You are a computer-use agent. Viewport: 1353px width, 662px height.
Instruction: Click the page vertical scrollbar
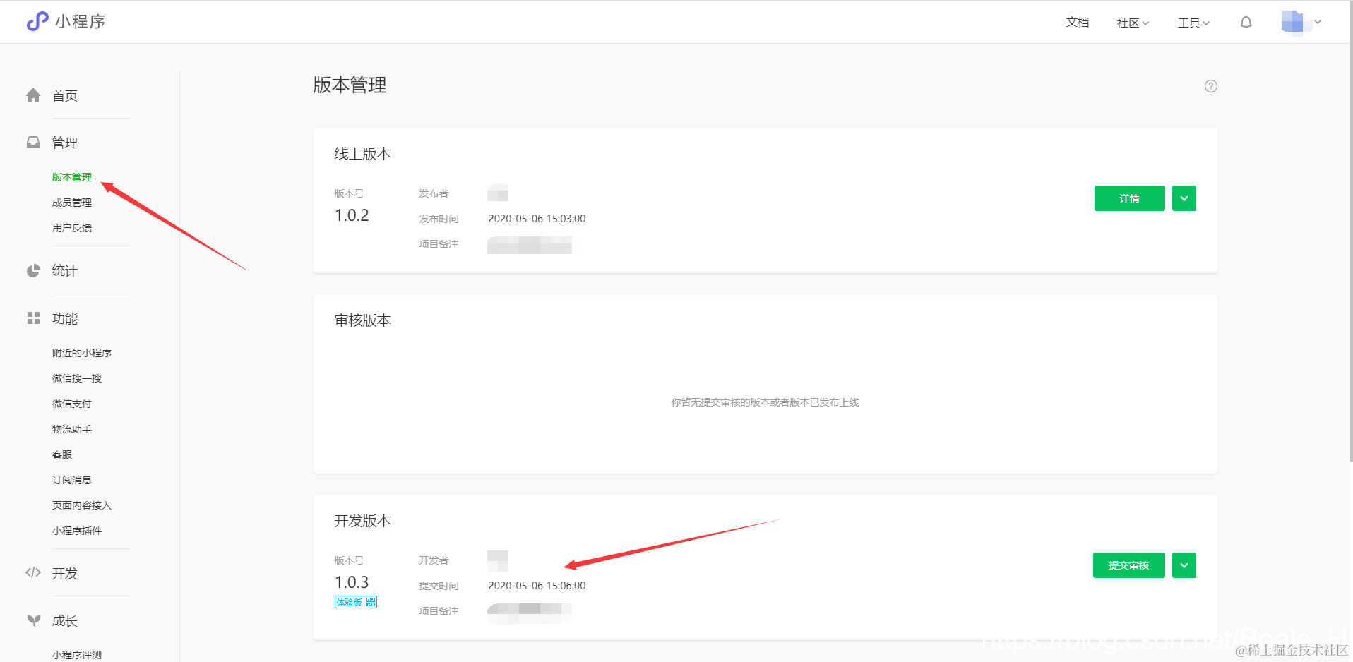point(1351,231)
